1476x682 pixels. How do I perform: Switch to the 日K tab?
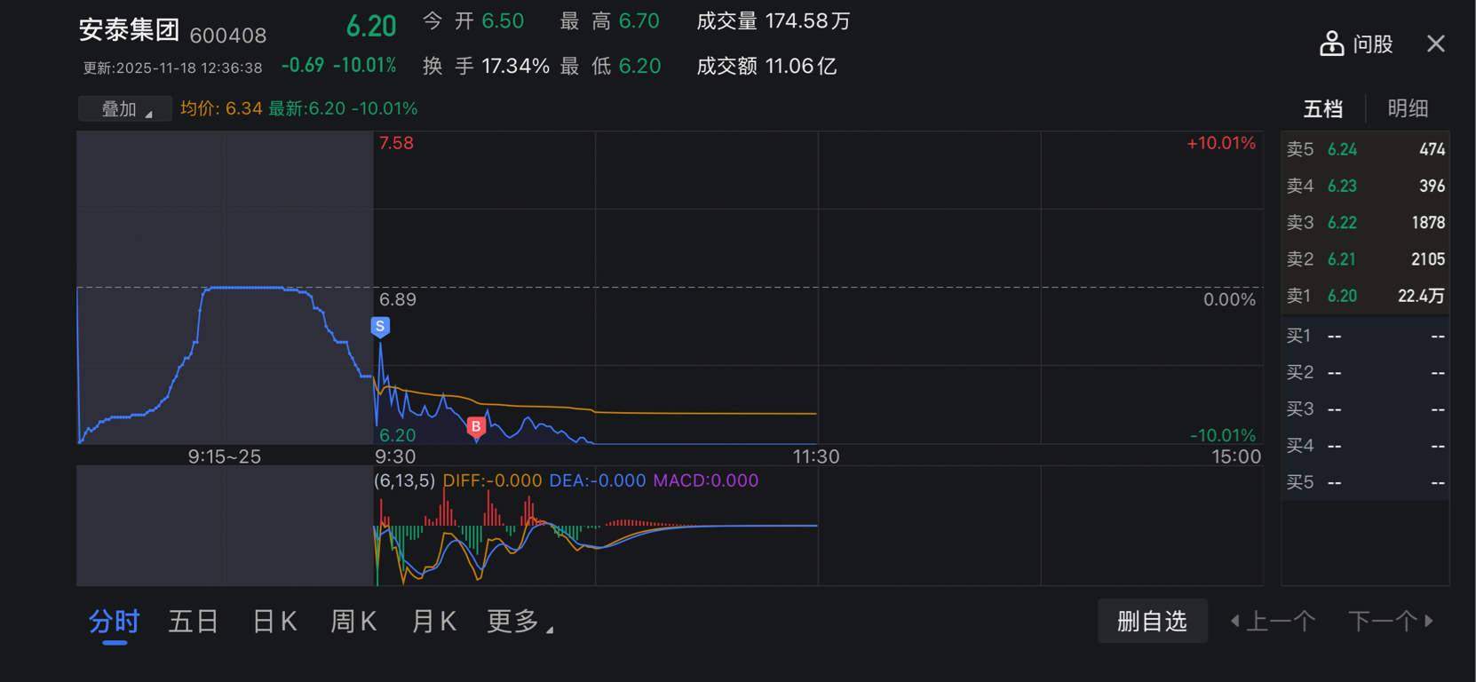point(274,622)
